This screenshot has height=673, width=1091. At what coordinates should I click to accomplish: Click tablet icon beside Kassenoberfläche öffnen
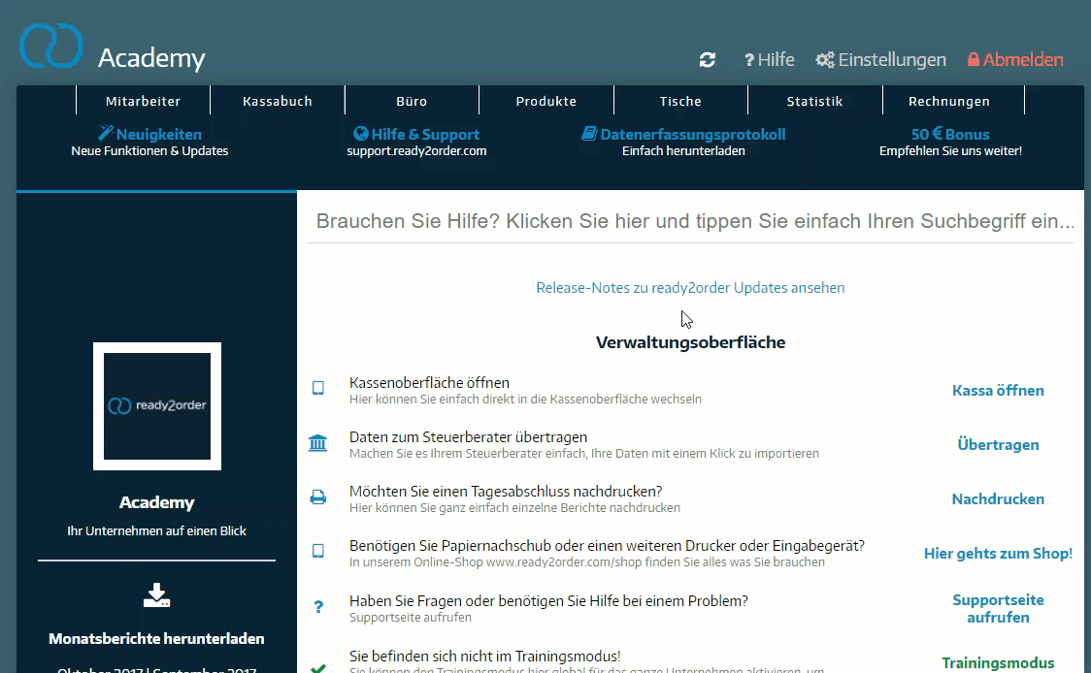[x=318, y=388]
